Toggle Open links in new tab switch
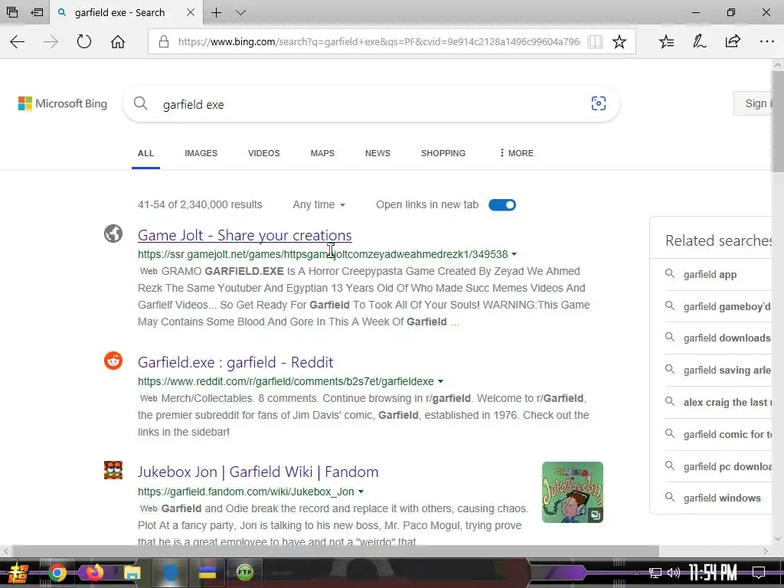Screen dimensions: 784x588 tap(502, 205)
